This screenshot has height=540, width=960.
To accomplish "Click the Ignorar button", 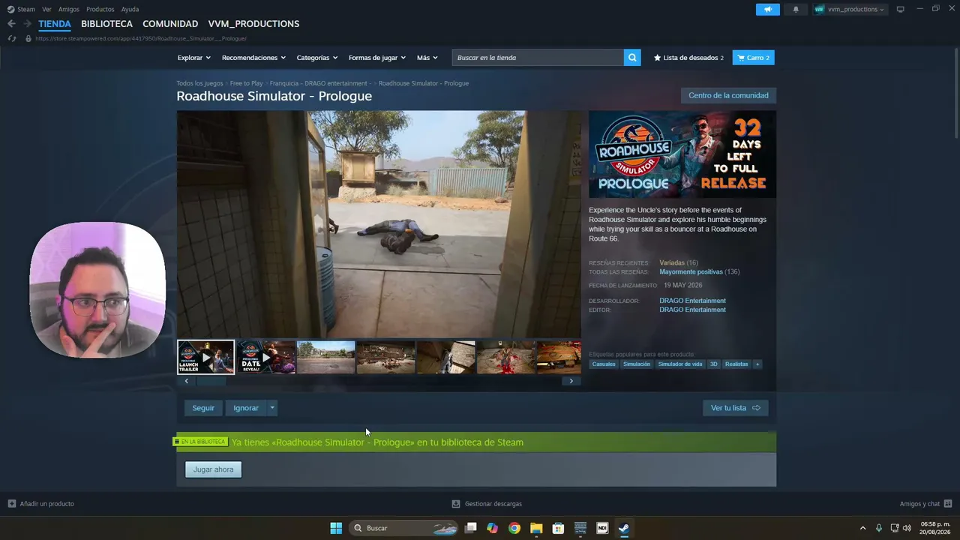I will coord(246,408).
